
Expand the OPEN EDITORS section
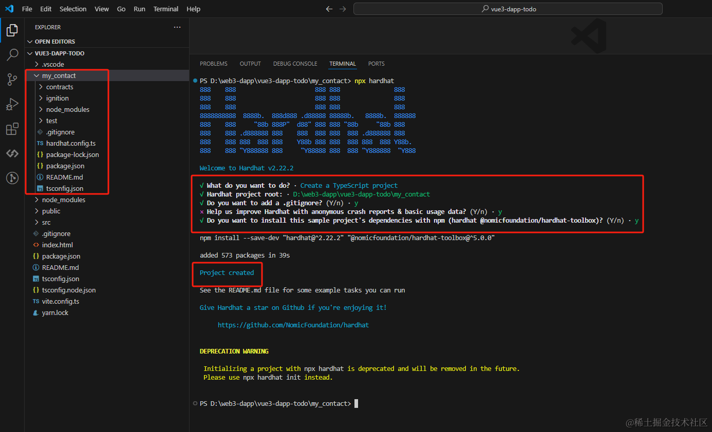pyautogui.click(x=107, y=42)
